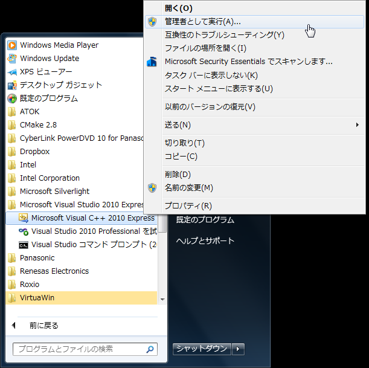
Task: Expand the Panasonic folder entry
Action: (82, 258)
